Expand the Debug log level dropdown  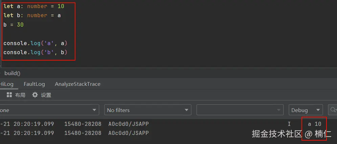tap(306, 110)
